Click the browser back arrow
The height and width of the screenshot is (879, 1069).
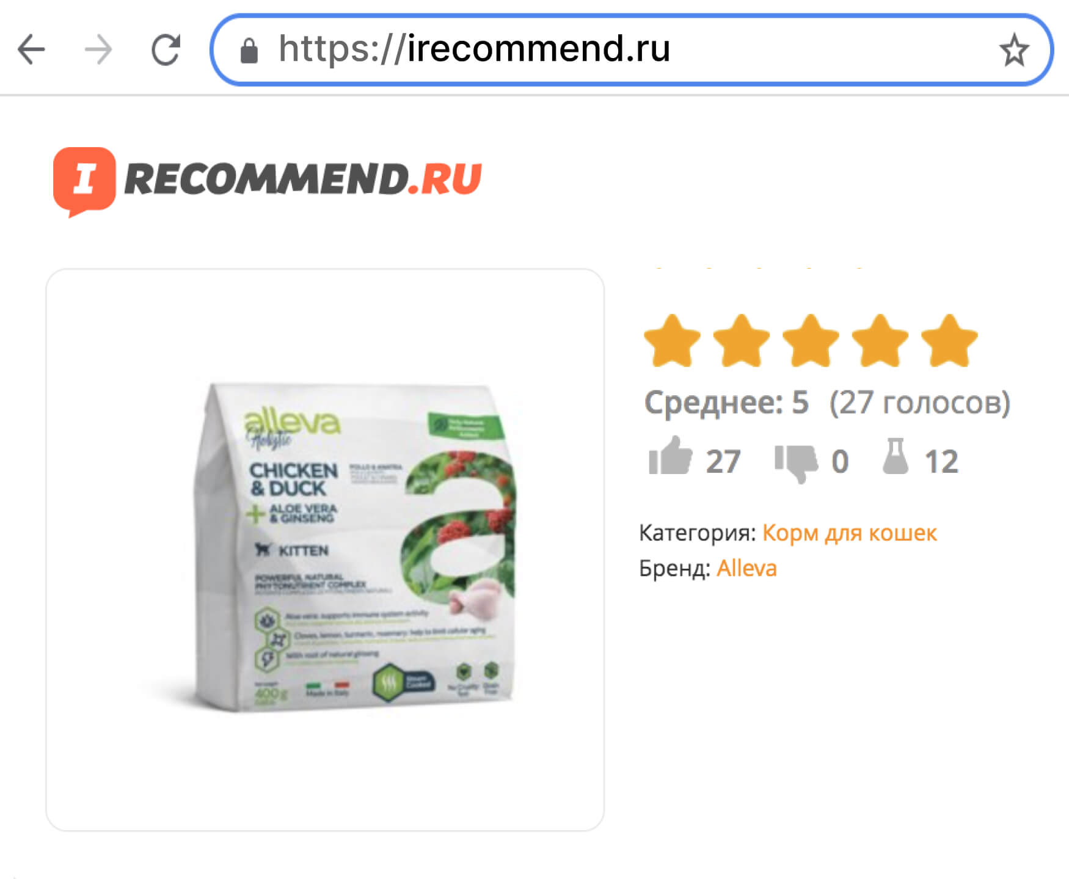pyautogui.click(x=32, y=49)
